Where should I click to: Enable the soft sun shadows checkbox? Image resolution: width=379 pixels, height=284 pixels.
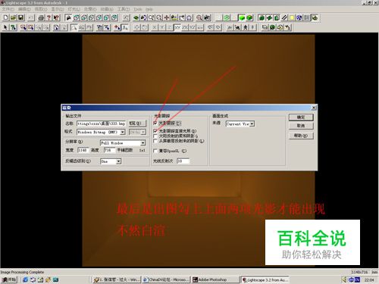coord(155,136)
